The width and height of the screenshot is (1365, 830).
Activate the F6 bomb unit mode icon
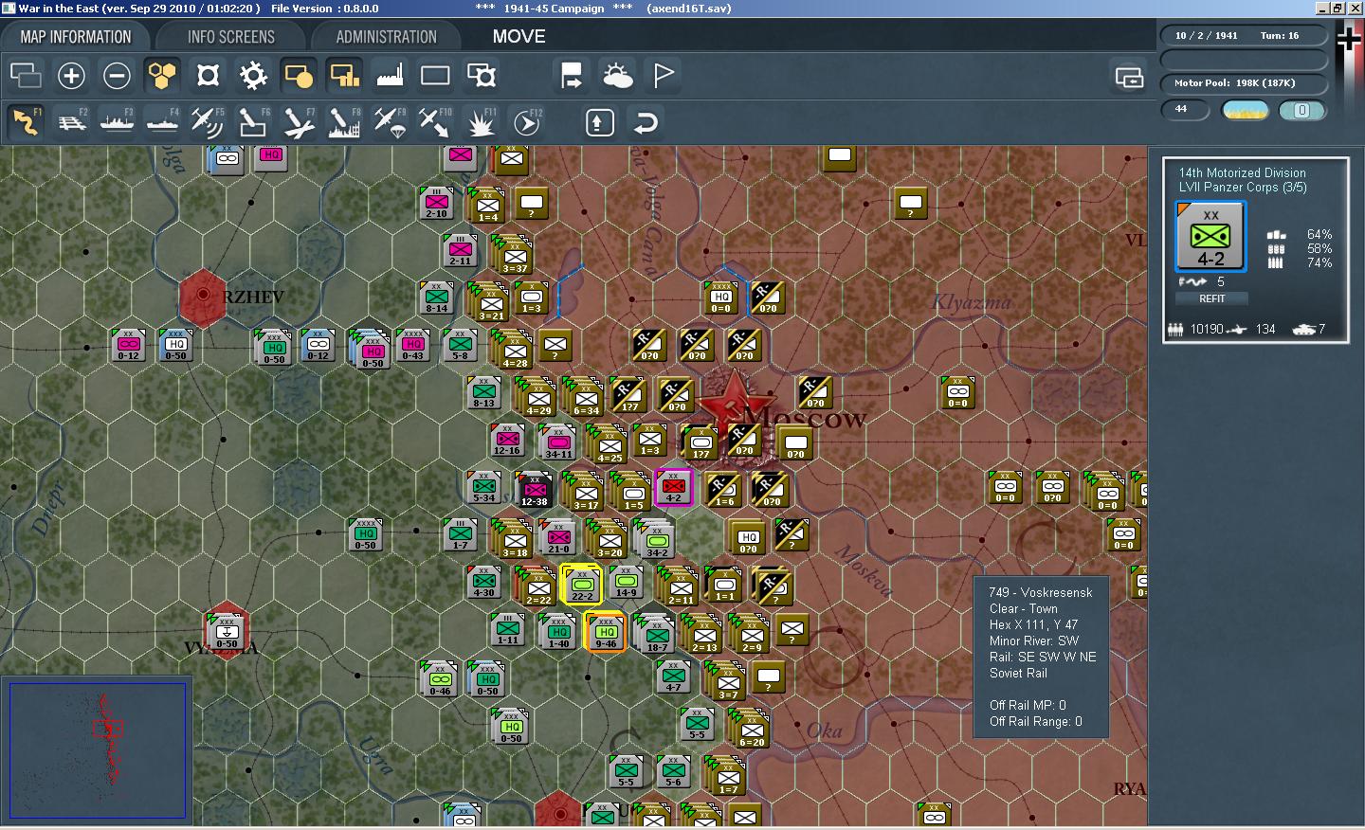[x=253, y=122]
